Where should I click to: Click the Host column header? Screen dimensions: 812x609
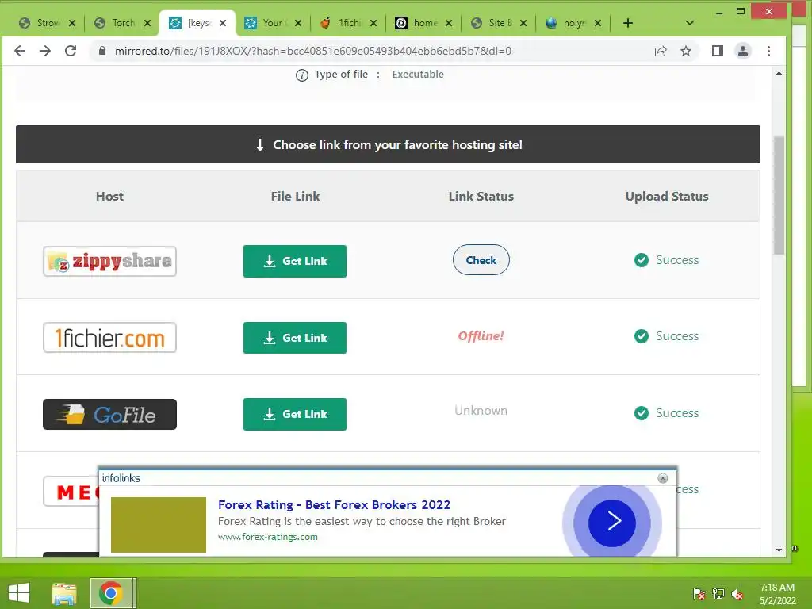[109, 197]
